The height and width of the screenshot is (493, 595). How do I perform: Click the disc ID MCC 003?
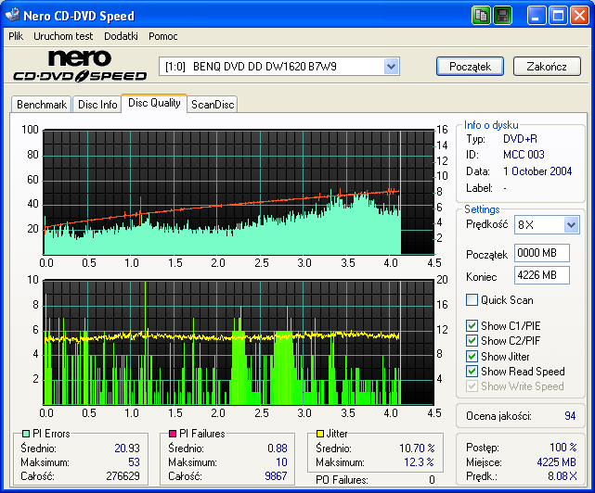524,155
